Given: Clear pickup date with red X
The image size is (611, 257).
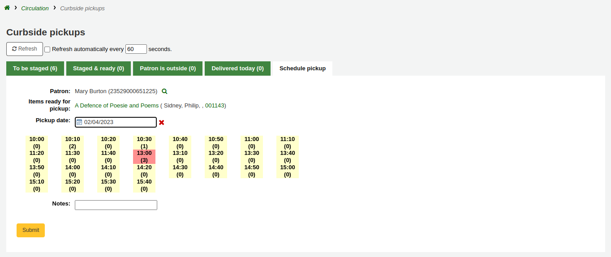Looking at the screenshot, I should click(162, 122).
